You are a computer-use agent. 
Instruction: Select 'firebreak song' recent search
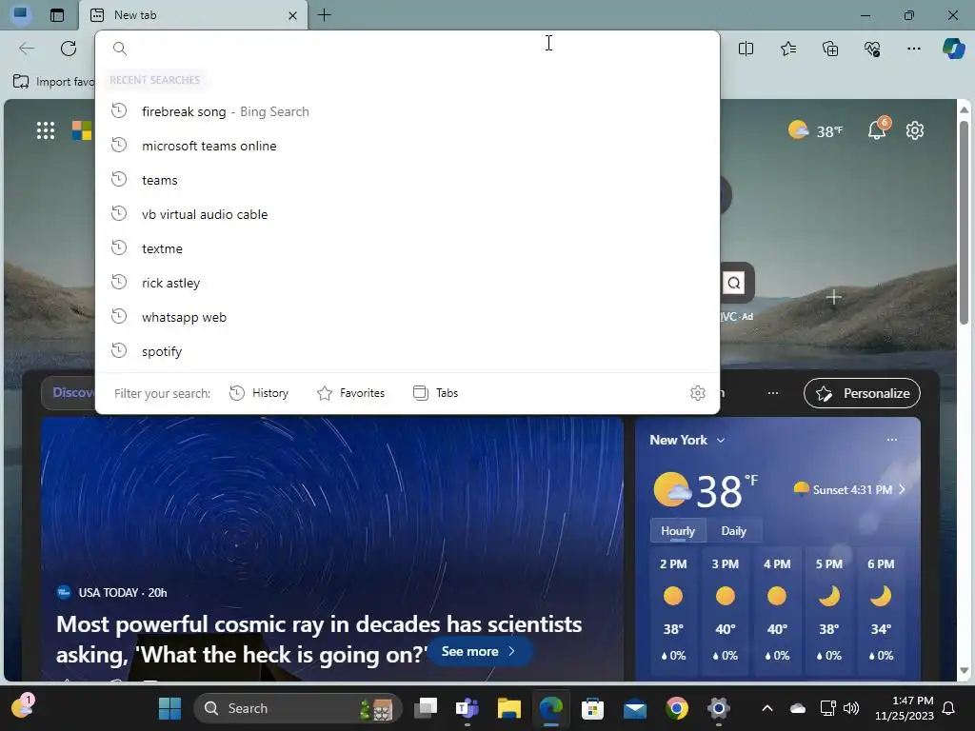point(408,111)
